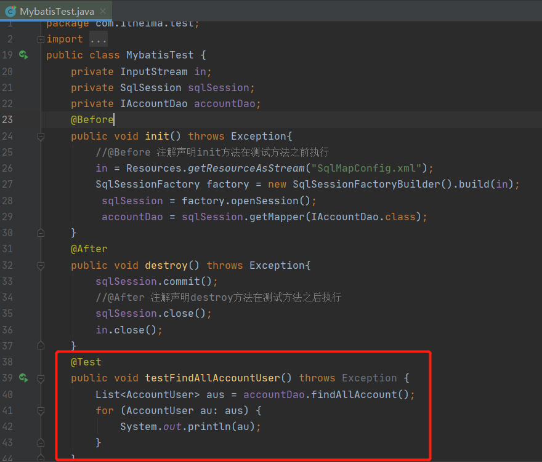Click the testFindAllAccountUser method name

coord(212,378)
